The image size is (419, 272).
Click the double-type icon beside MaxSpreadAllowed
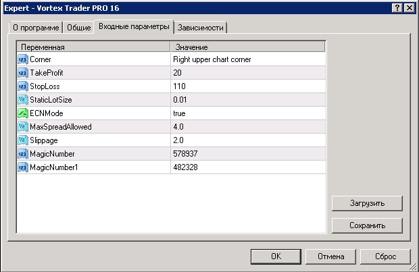tap(23, 127)
